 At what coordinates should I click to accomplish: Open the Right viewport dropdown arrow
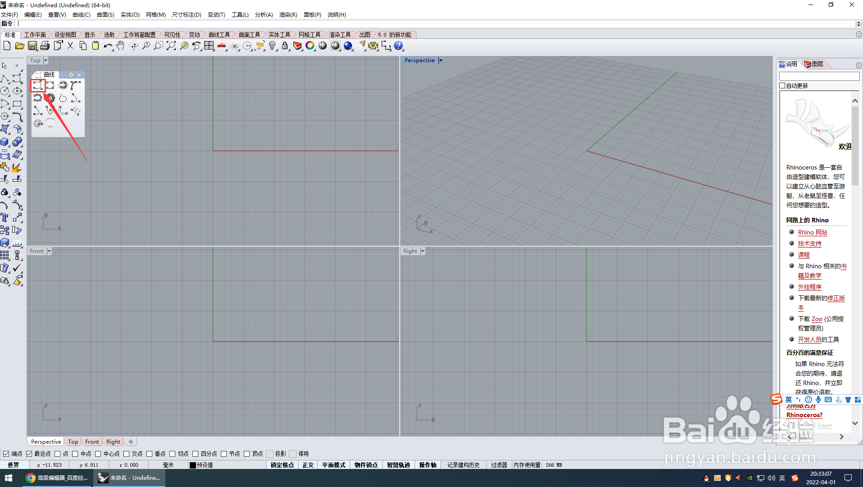[423, 251]
